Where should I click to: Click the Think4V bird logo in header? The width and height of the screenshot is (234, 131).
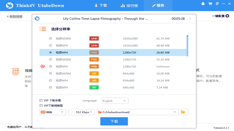click(x=9, y=6)
